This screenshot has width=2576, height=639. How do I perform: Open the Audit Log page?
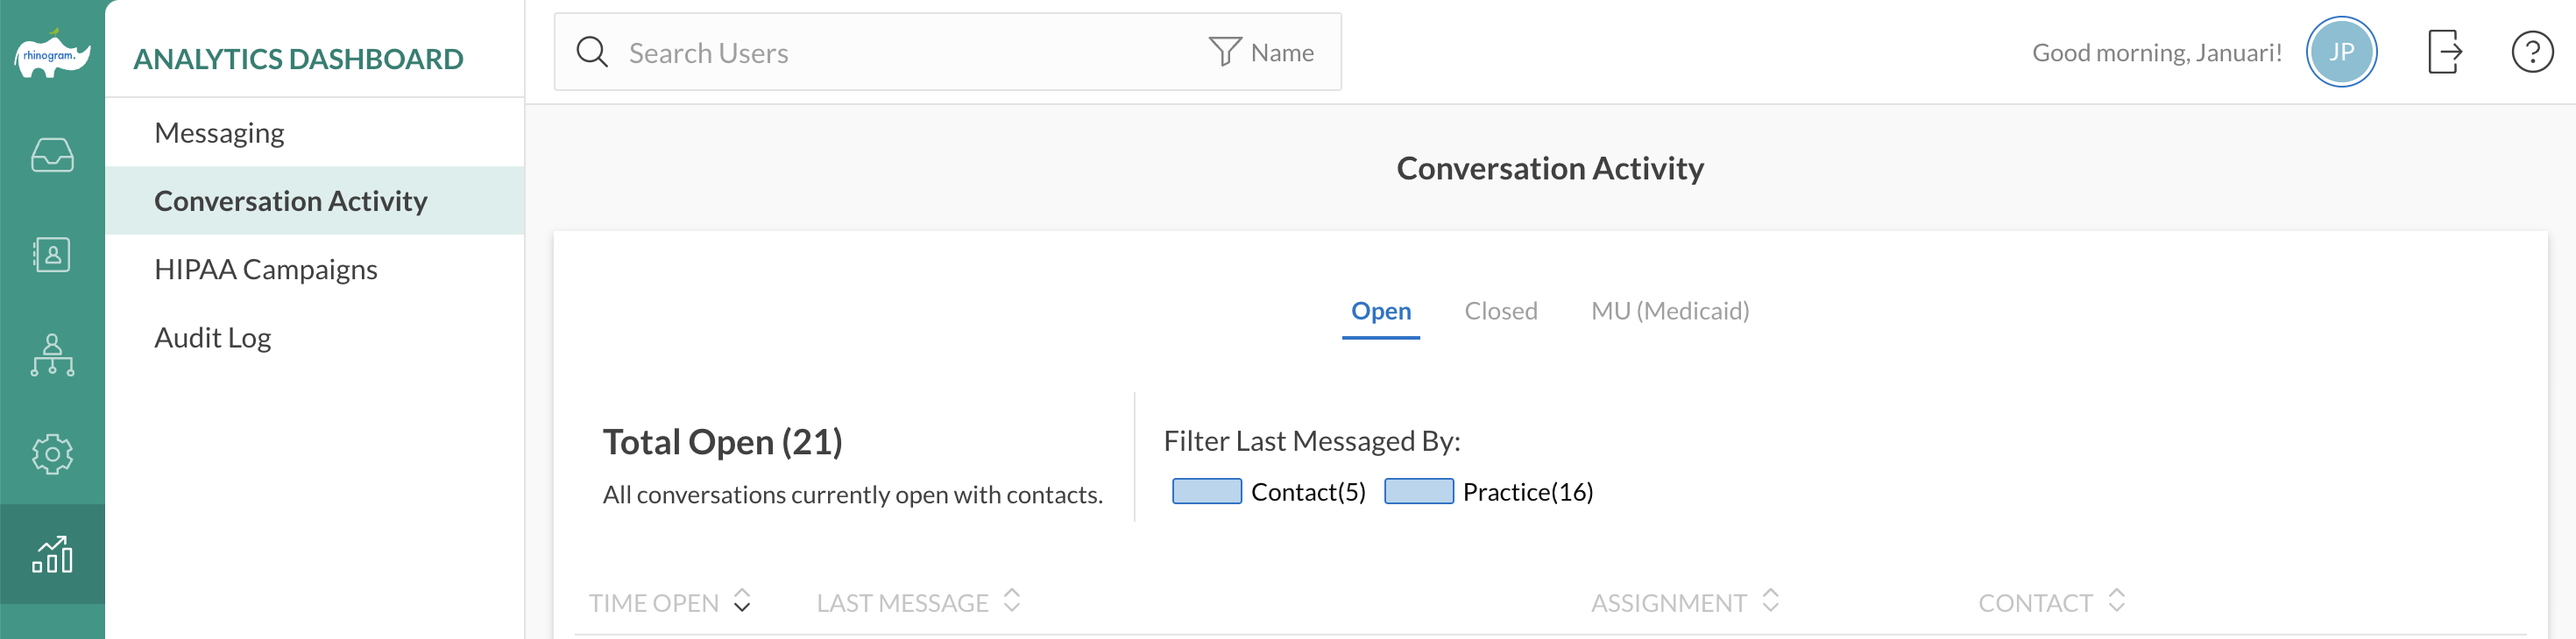click(x=213, y=338)
